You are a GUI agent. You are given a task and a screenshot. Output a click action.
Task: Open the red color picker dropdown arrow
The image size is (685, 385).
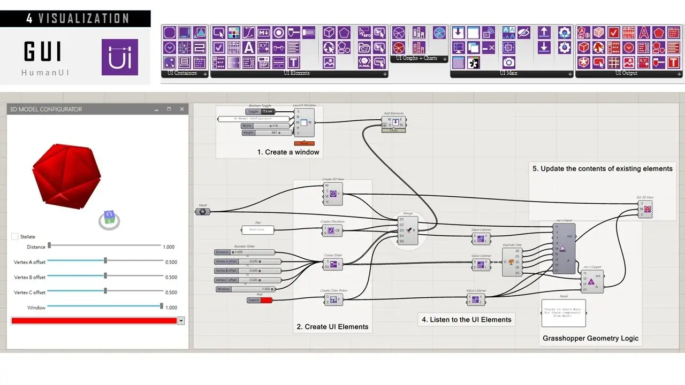coord(181,321)
